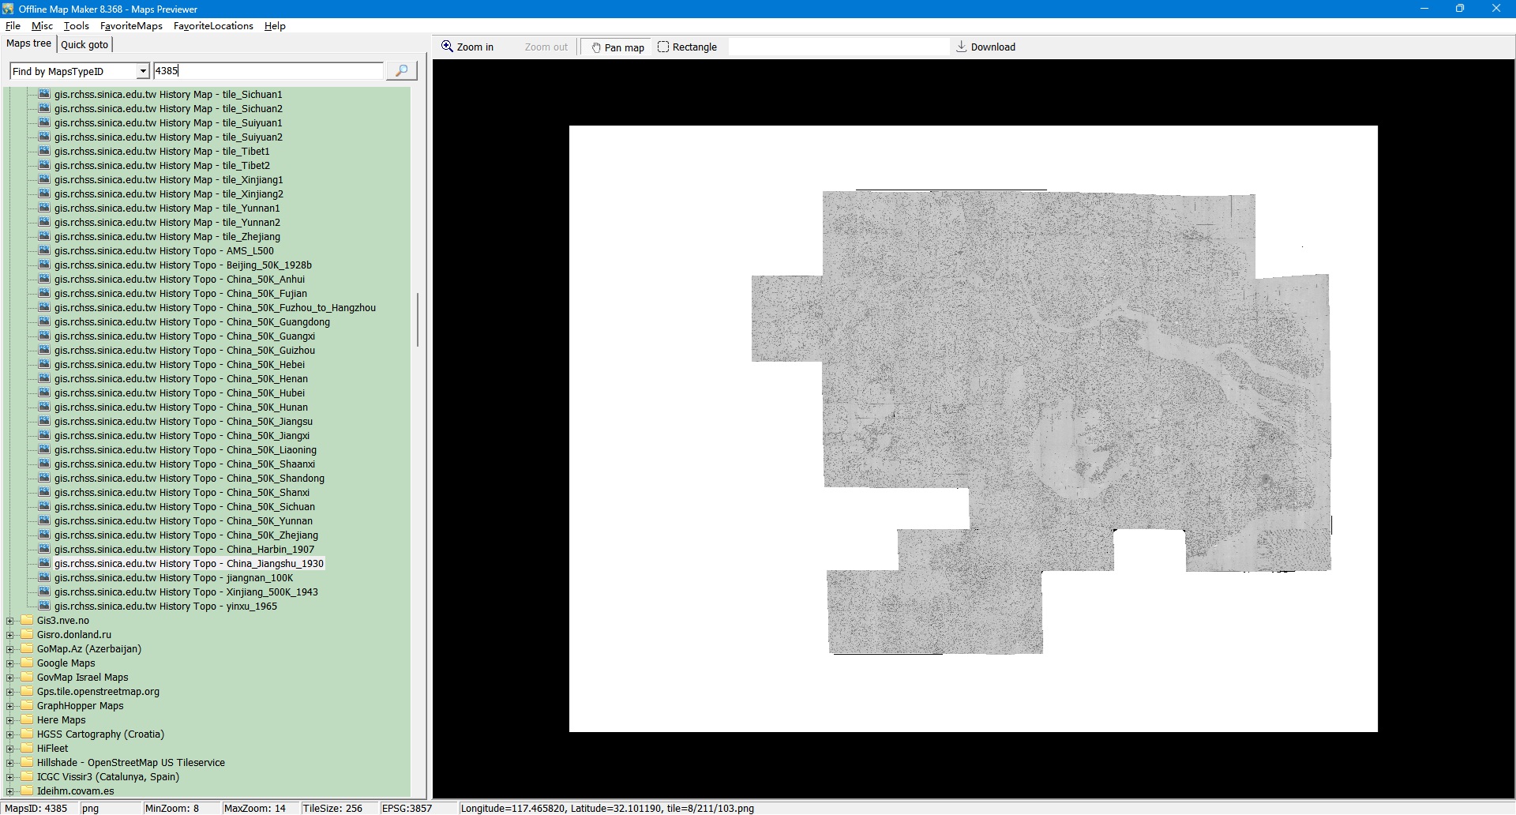The height and width of the screenshot is (815, 1516).
Task: Click the Zoom in tool
Action: click(x=467, y=47)
